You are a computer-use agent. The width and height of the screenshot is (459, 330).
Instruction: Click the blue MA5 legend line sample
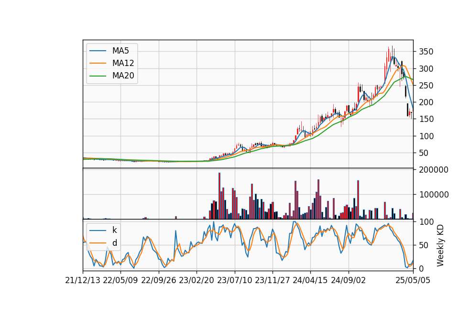(98, 51)
